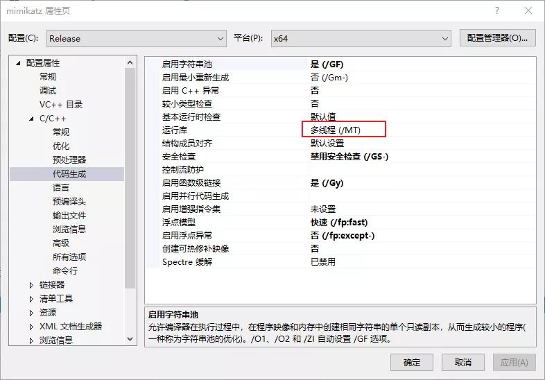Select the 基本运行时检查 property

click(191, 117)
